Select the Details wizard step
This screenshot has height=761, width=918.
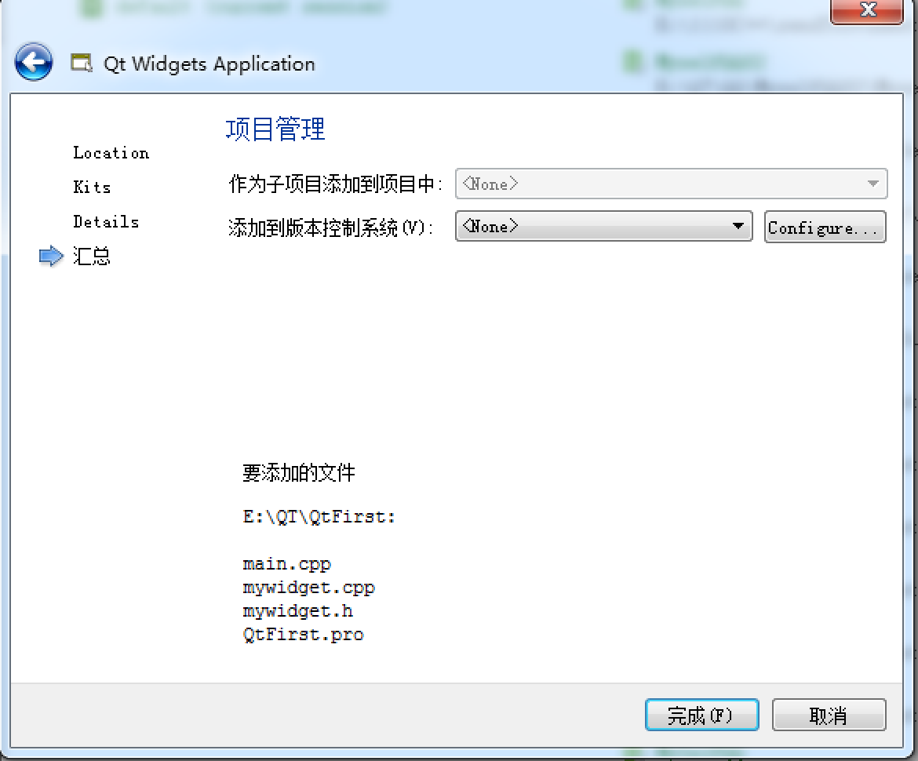106,222
